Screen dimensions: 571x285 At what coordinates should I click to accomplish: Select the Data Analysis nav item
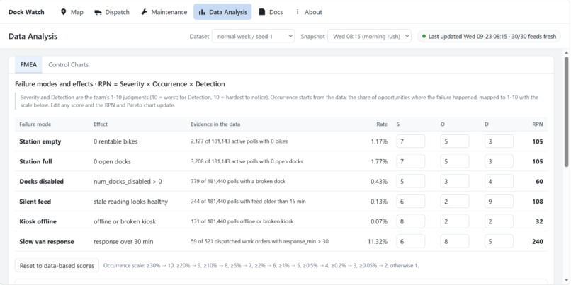222,12
